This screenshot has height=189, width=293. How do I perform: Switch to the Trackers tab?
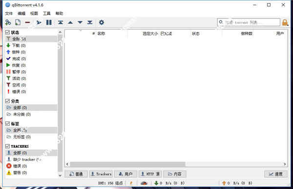101,174
